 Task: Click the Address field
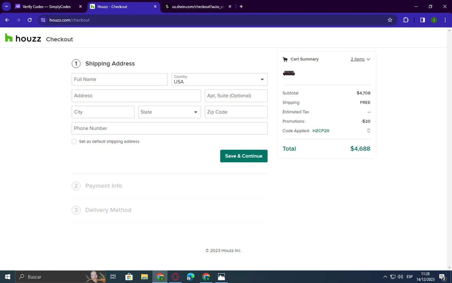(136, 96)
